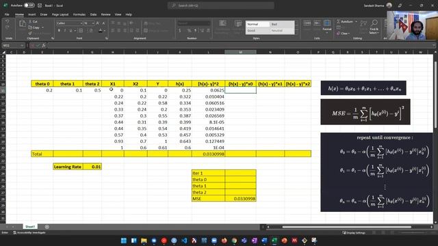The width and height of the screenshot is (438, 246).
Task: Click the Cut scissors button
Action: 34,21
